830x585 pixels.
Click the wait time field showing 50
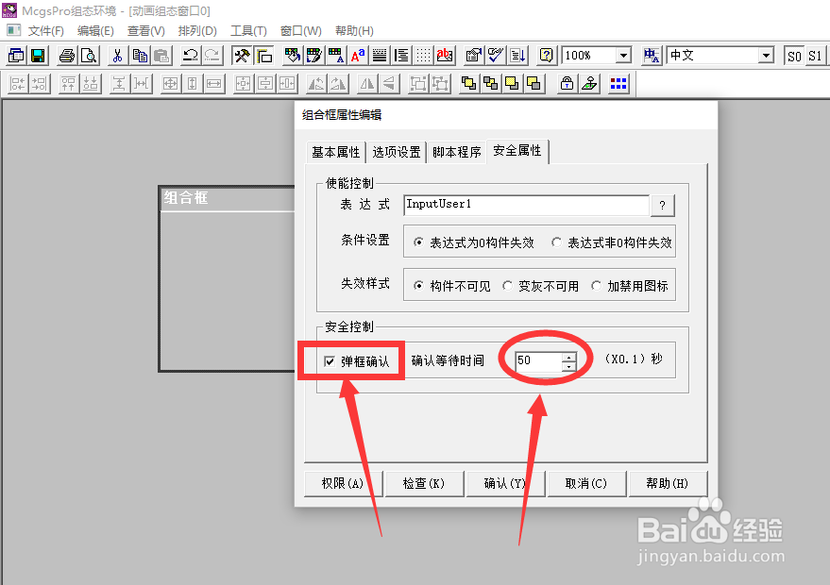[539, 360]
